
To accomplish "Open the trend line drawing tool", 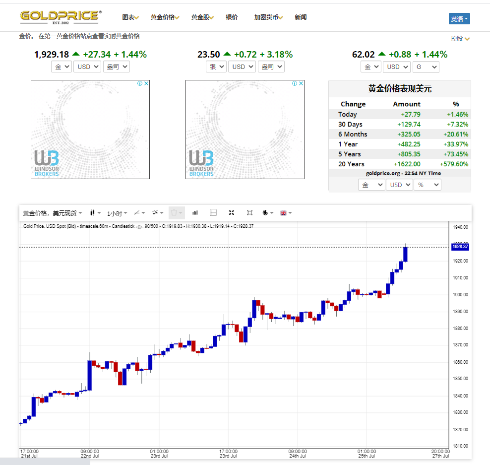I will pyautogui.click(x=138, y=212).
